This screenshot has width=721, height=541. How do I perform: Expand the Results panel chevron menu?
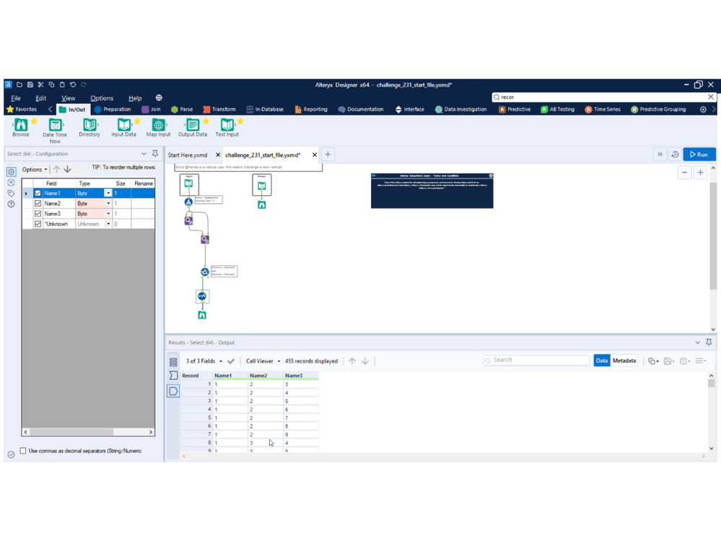[698, 342]
